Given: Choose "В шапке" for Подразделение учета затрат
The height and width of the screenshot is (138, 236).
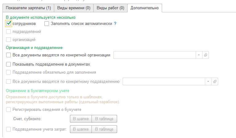Looking at the screenshot, I should (81, 129).
